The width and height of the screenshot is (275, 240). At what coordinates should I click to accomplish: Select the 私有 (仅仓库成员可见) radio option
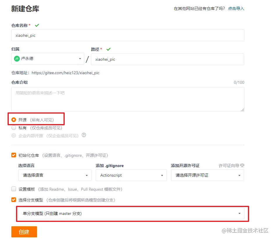coord(14,128)
